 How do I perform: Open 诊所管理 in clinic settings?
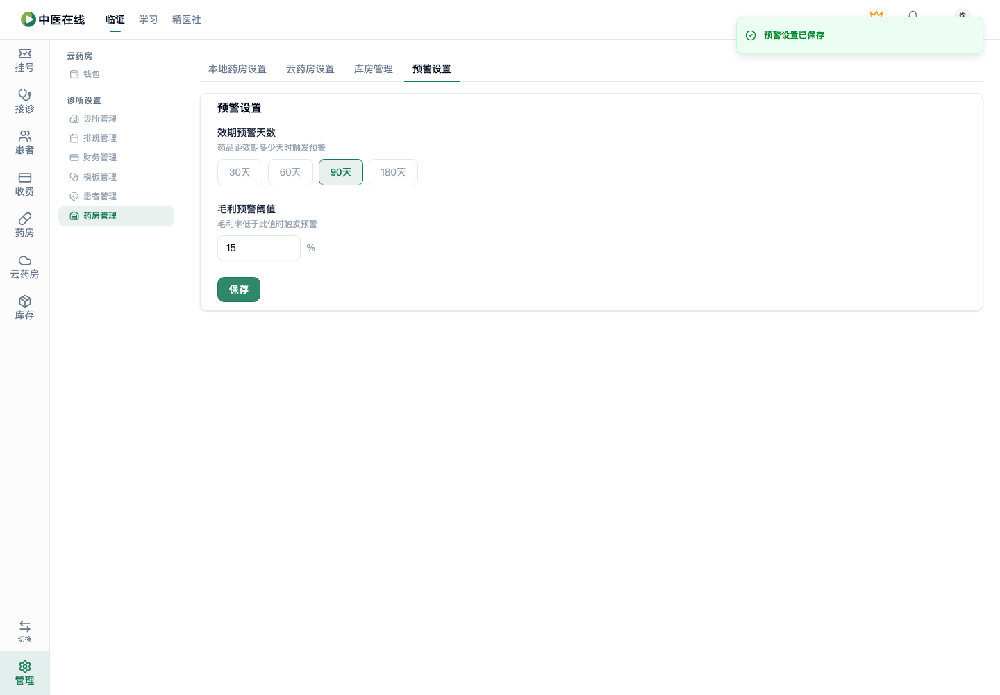click(116, 119)
